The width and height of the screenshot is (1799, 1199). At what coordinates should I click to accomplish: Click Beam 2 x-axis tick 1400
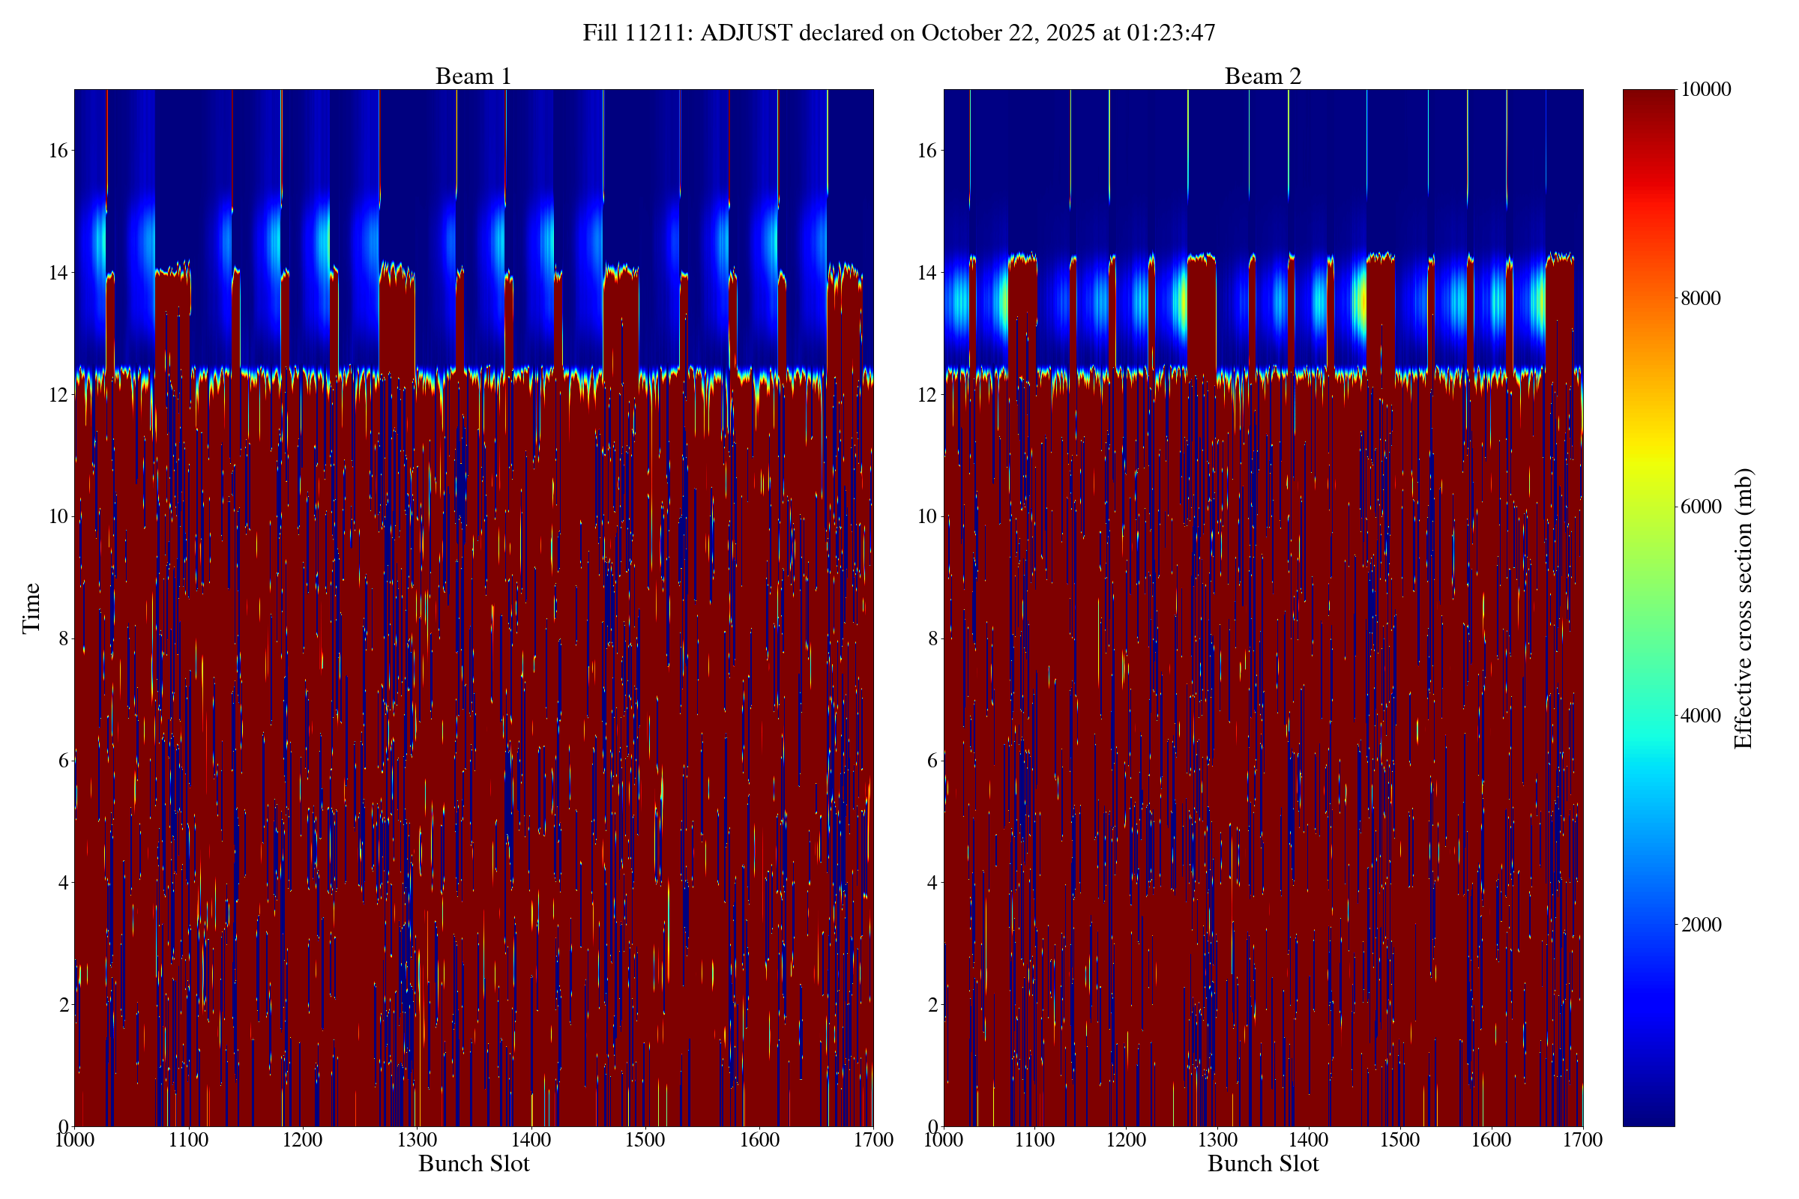1308,1140
